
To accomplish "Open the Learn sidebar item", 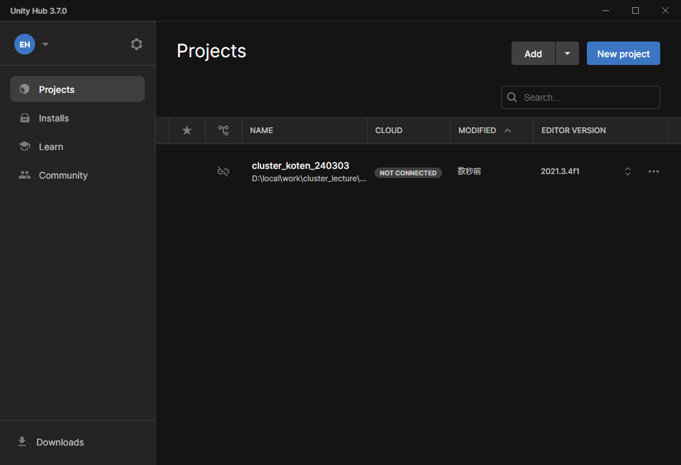I will pos(77,147).
